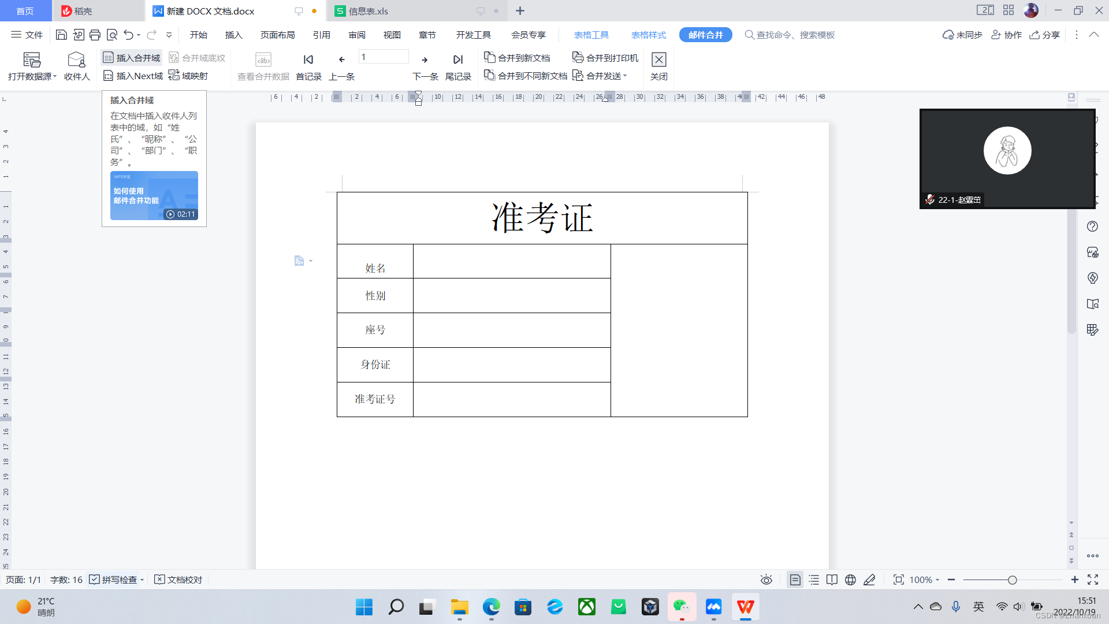Open the 插入 (Insert) ribbon tab

[233, 35]
